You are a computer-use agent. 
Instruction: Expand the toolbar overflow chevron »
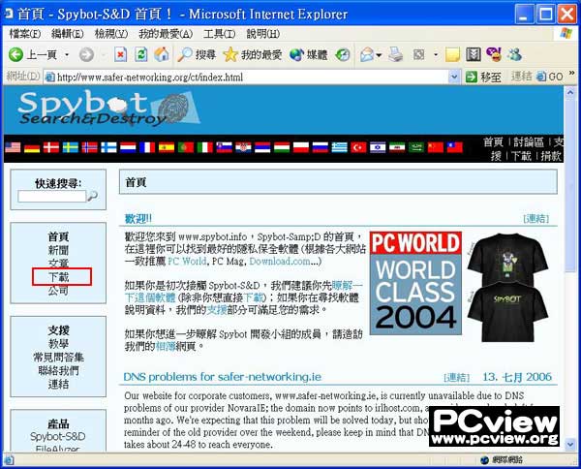[571, 73]
